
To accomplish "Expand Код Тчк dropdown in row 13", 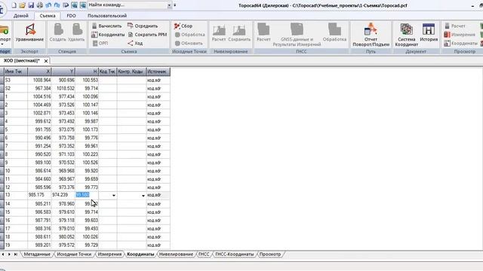I will (114, 196).
